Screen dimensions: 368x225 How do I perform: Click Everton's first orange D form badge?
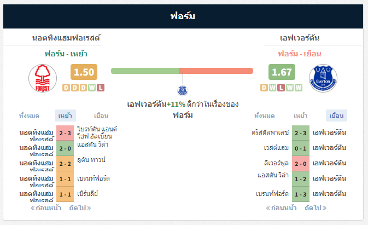point(264,88)
